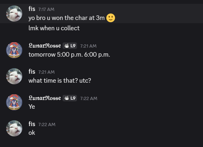This screenshot has height=147, width=203.
Task: Click the fis username above the 'ok' message
Action: coord(32,124)
